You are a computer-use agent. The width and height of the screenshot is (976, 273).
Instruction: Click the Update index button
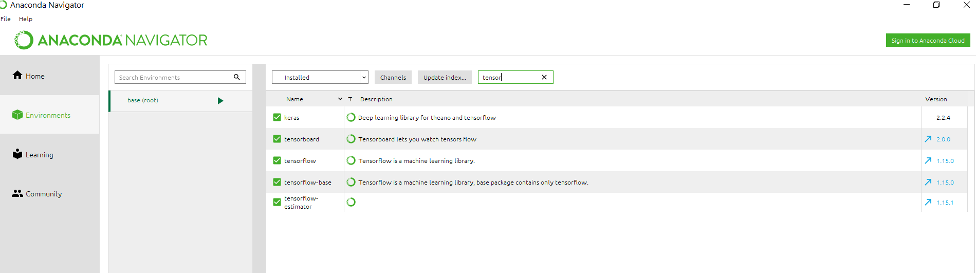(445, 77)
